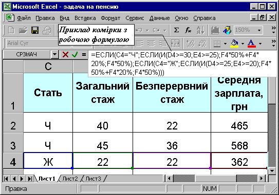This screenshot has height=195, width=279.
Task: Open the borders style dropdown arrow
Action: coord(225,44)
